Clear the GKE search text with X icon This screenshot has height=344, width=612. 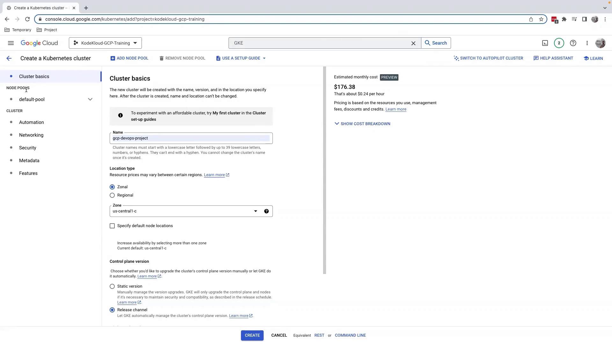point(413,43)
